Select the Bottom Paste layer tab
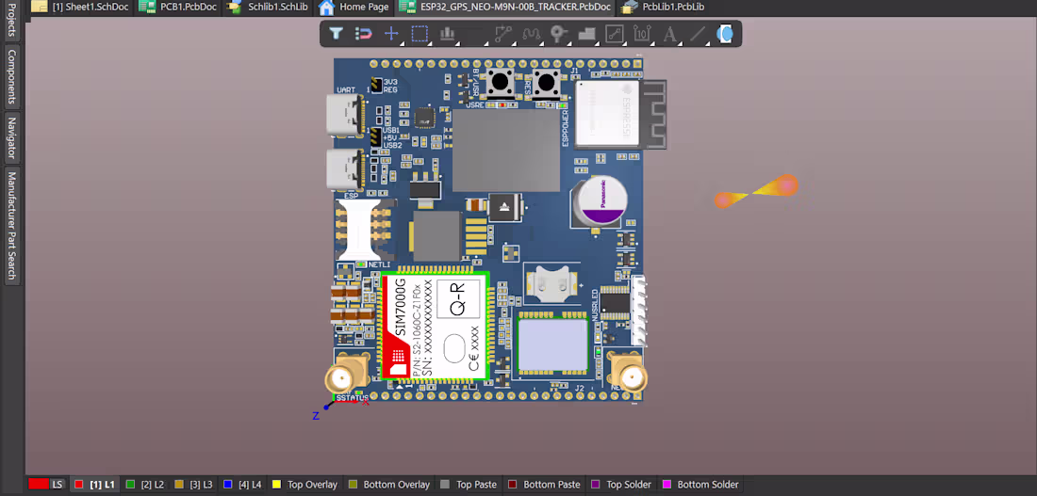 coord(544,484)
